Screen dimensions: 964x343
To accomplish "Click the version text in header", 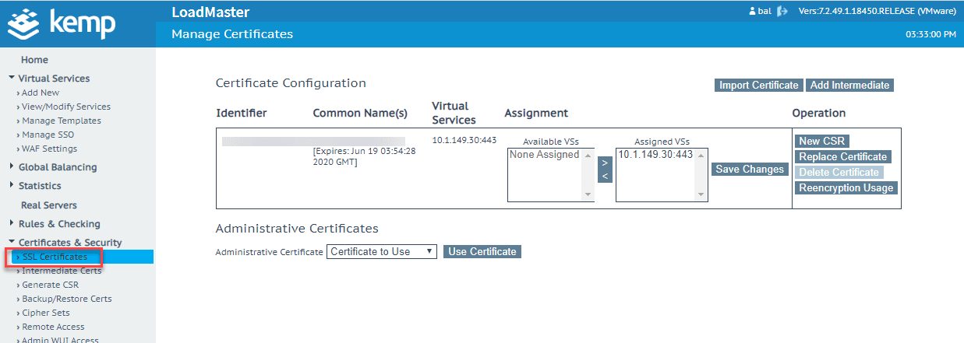I will (877, 12).
